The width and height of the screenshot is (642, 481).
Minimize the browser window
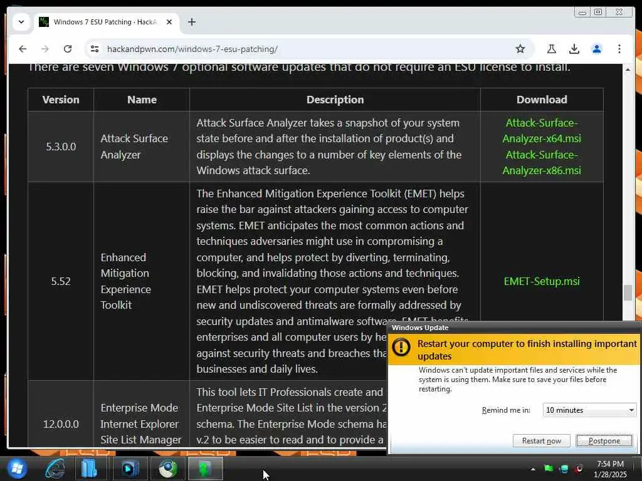coord(582,13)
